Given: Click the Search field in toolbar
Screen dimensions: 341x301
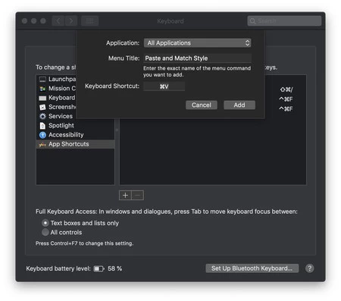Looking at the screenshot, I should [284, 20].
